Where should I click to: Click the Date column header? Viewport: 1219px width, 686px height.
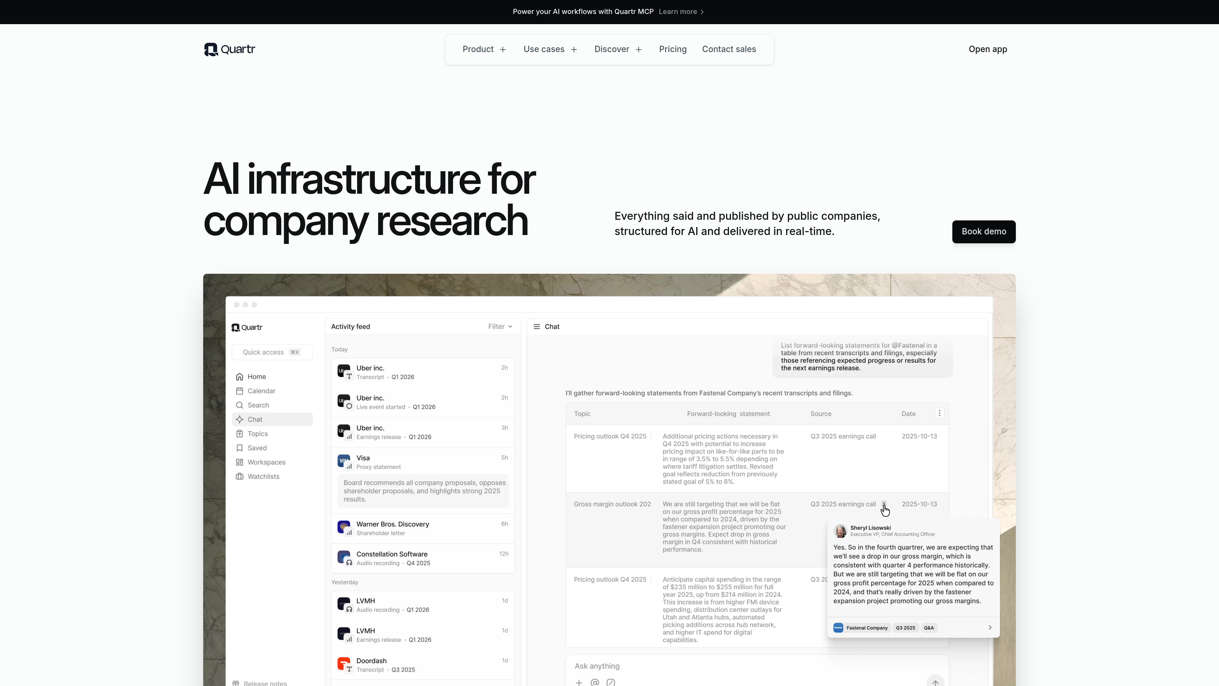coord(909,414)
